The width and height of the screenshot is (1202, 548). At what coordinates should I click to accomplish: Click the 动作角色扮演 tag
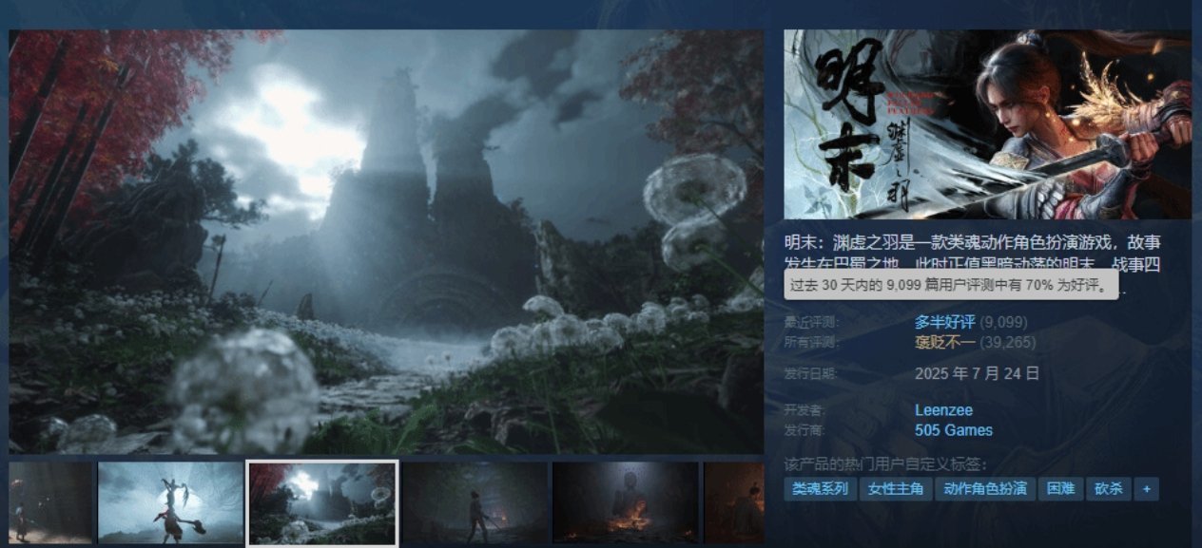[985, 489]
